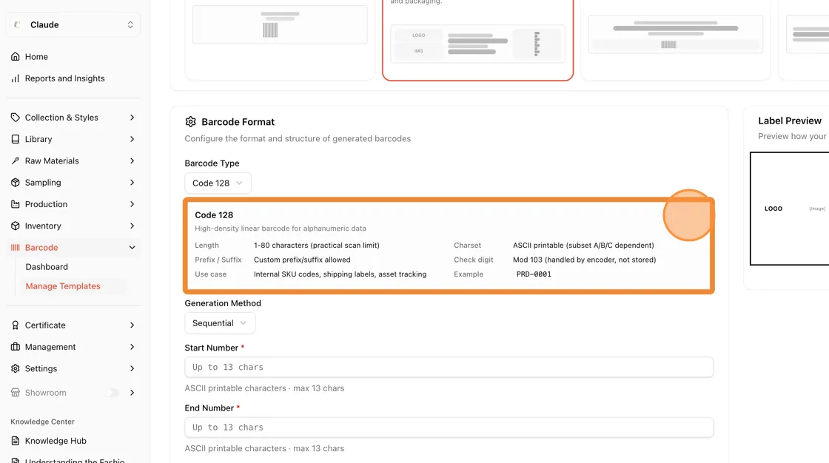Click the Barcode Format gear icon
The height and width of the screenshot is (463, 829).
190,122
